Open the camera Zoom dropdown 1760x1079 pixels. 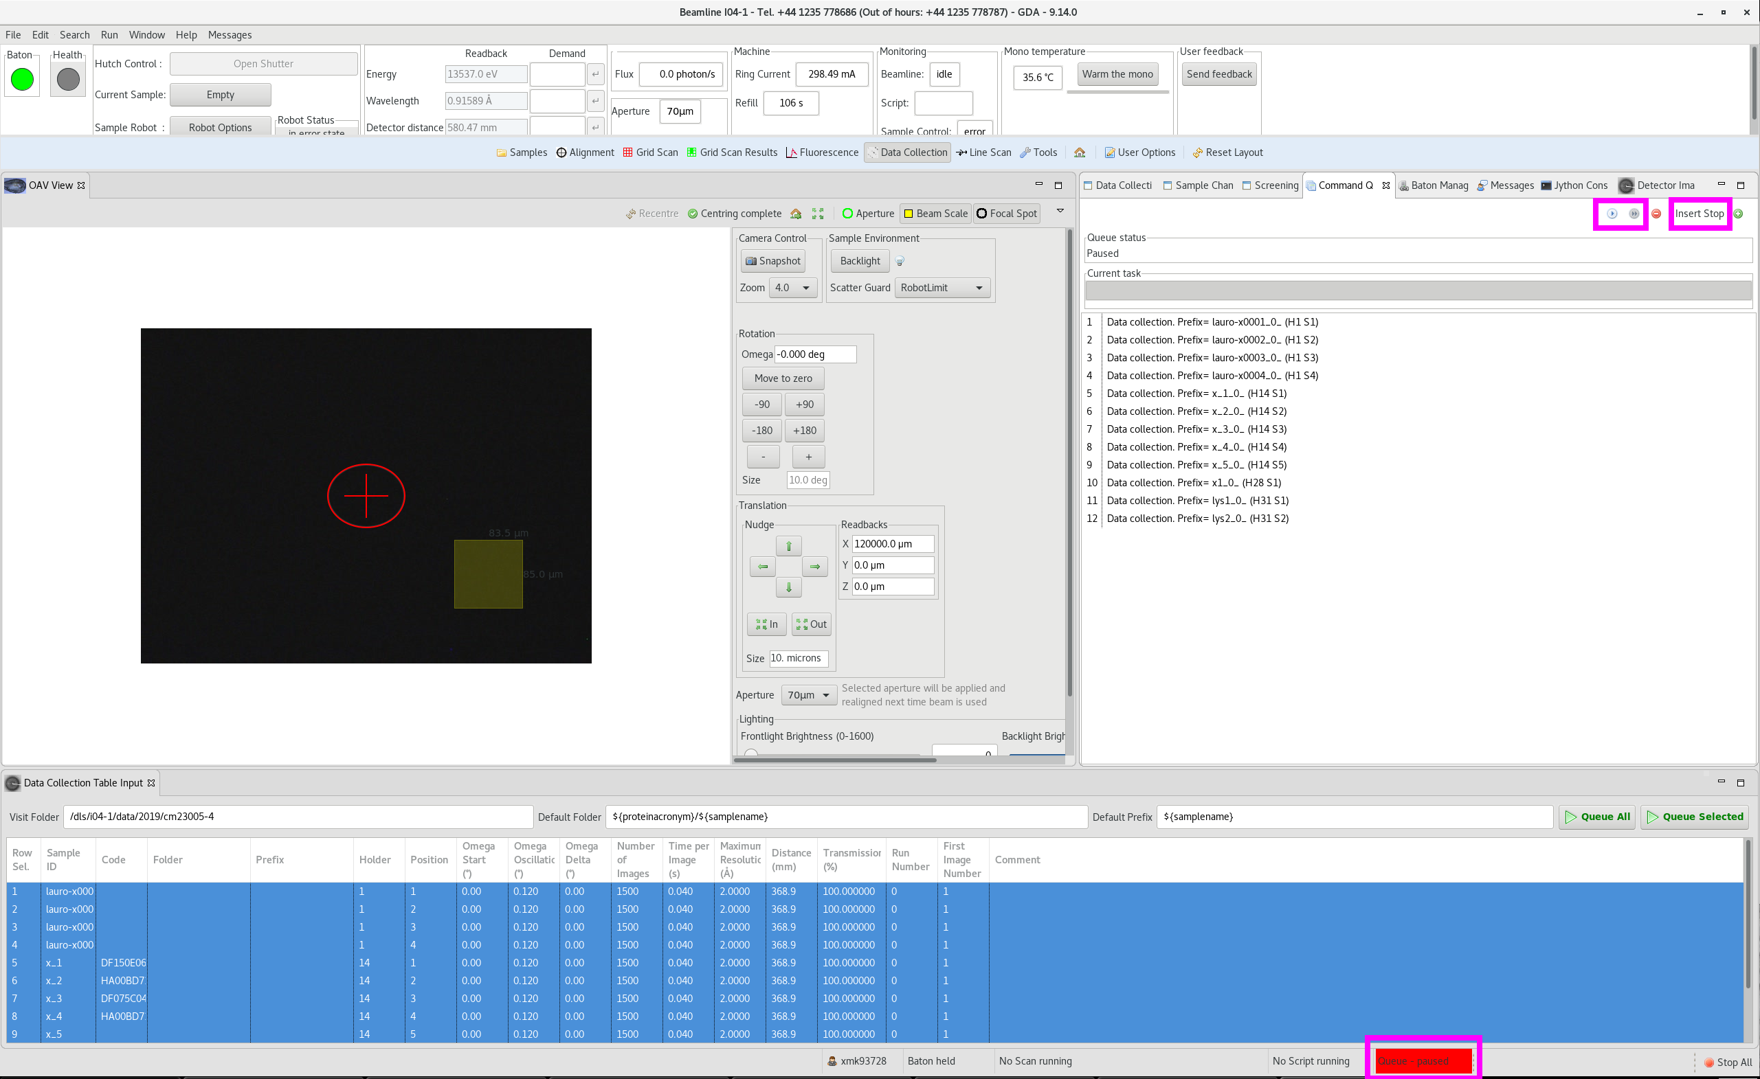[x=793, y=288]
